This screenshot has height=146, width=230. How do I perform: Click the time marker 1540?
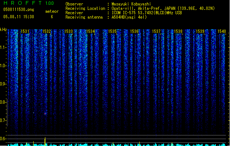tap(222, 31)
